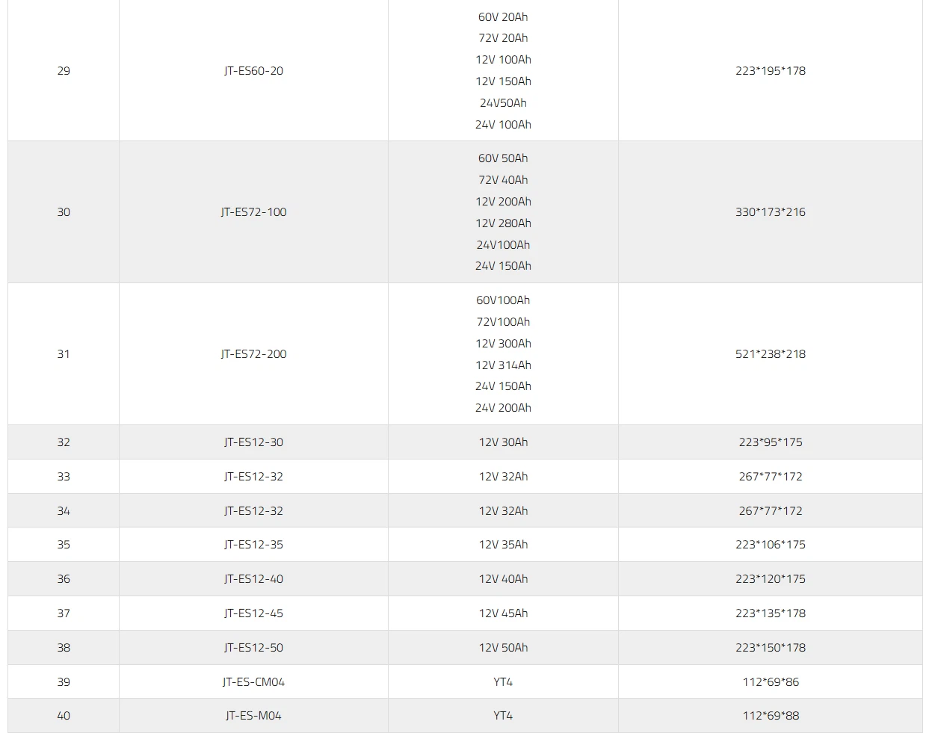Select the JT-ES-M04 model cell
The height and width of the screenshot is (733, 932).
(253, 716)
